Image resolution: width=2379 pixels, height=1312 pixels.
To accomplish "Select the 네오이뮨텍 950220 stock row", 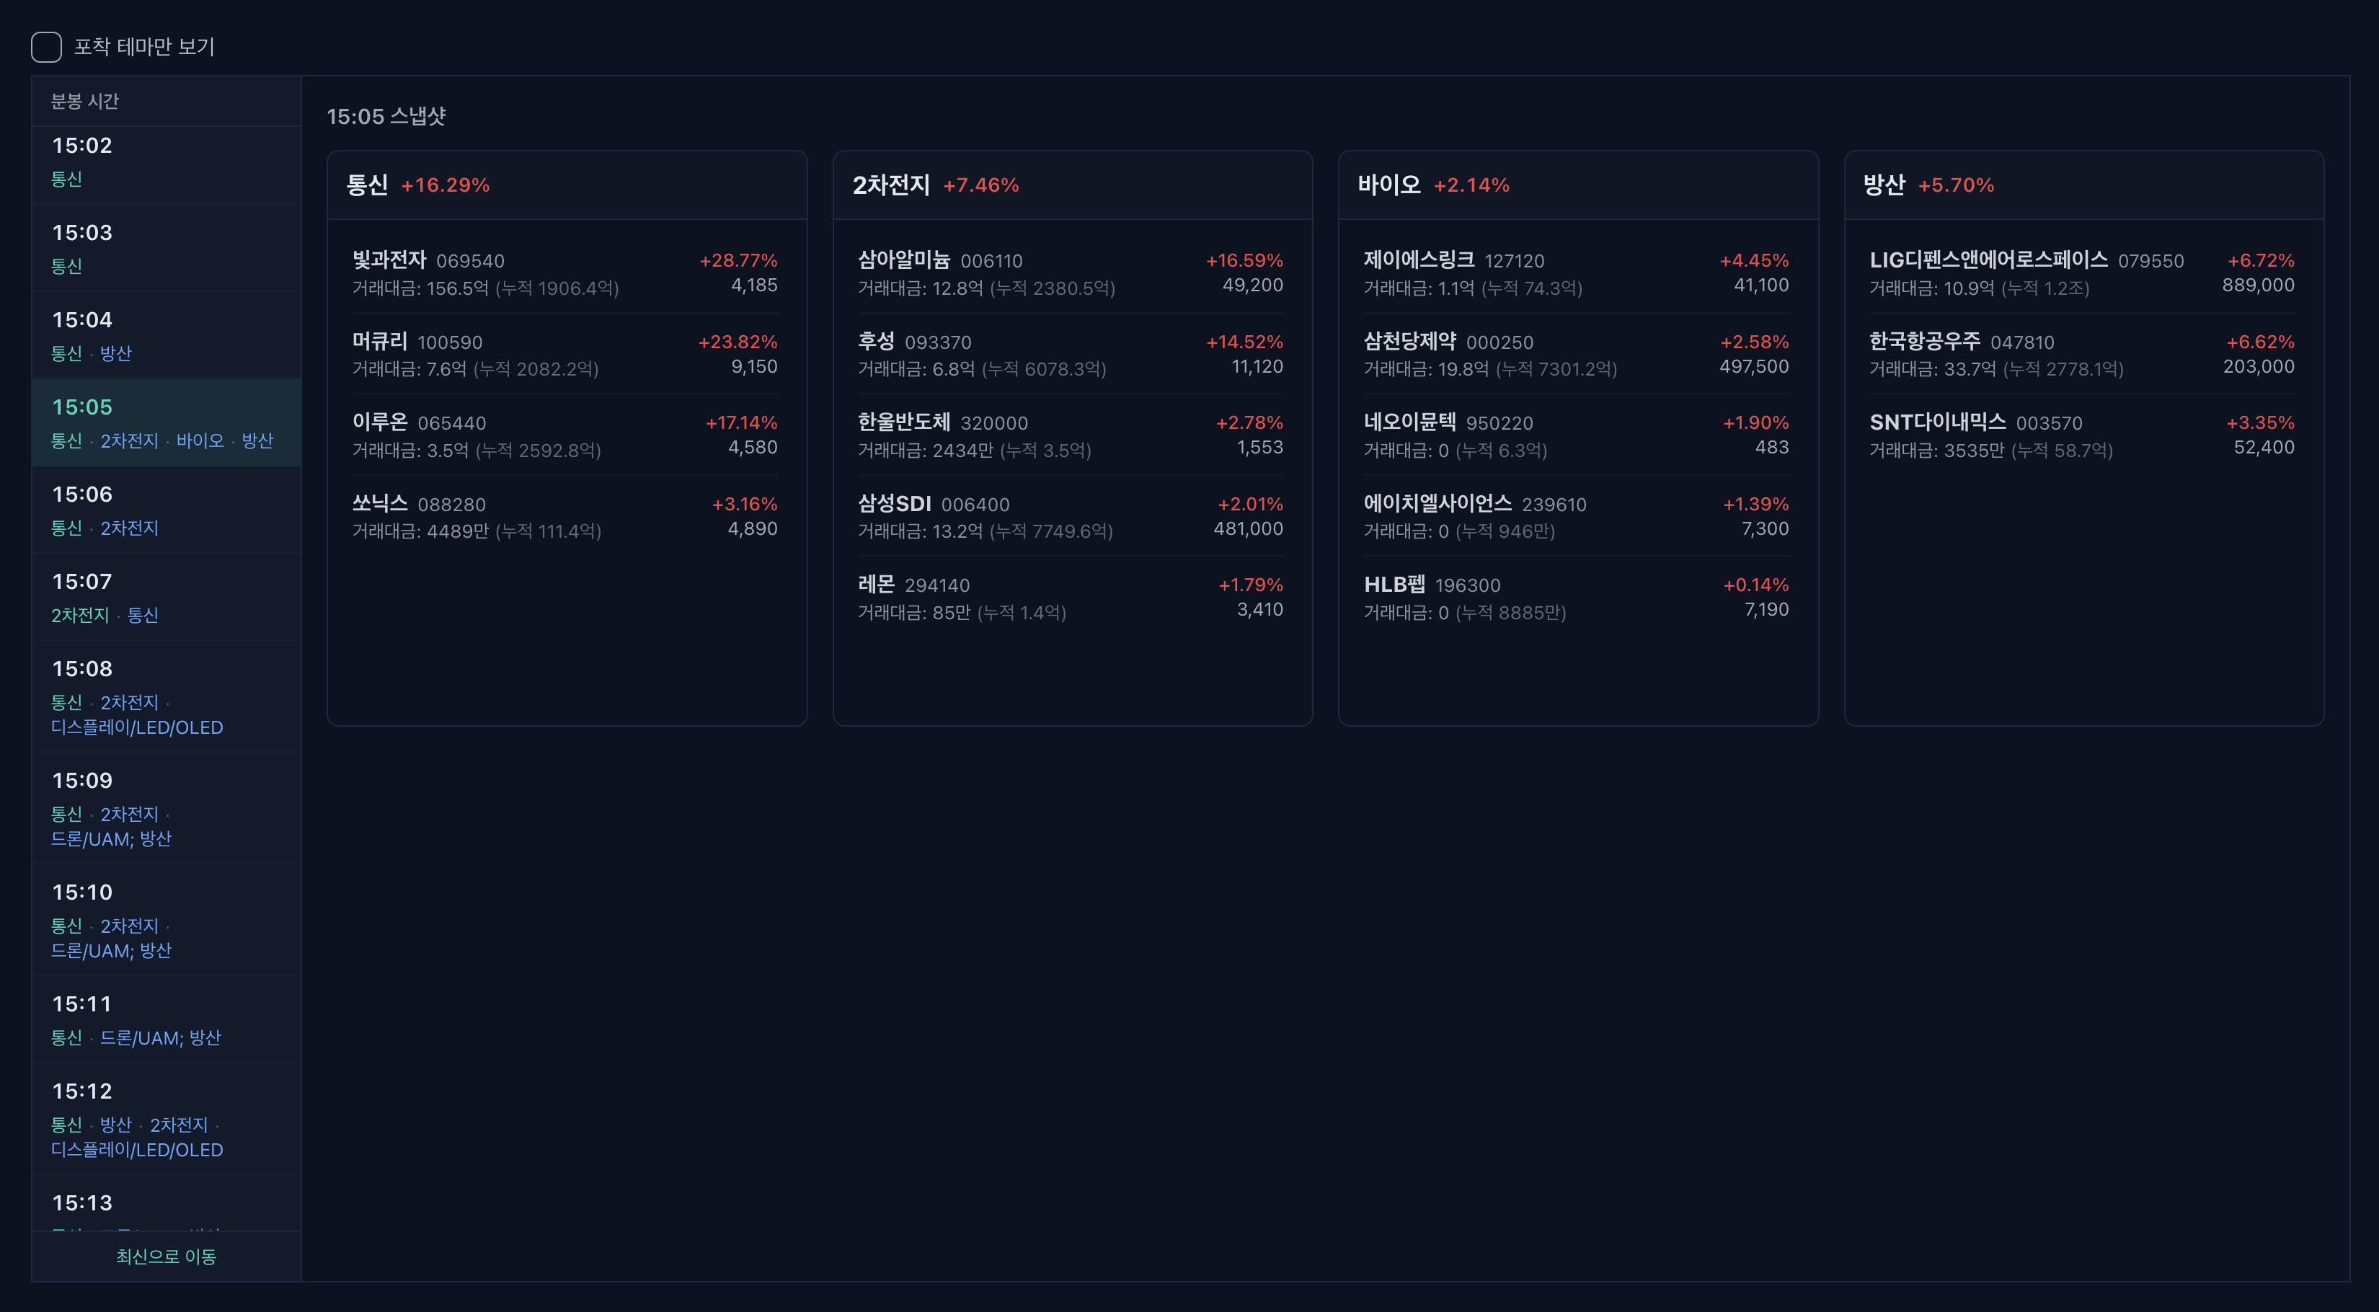I will click(1577, 436).
